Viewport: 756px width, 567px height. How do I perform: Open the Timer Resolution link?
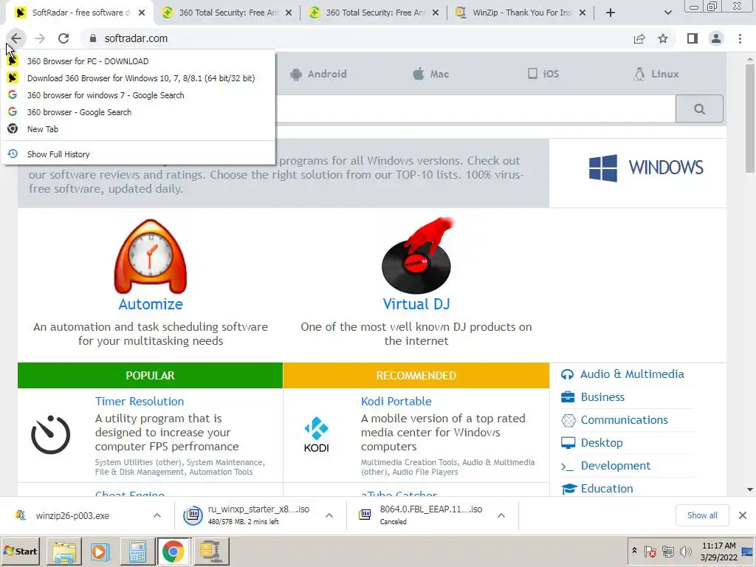click(x=140, y=402)
